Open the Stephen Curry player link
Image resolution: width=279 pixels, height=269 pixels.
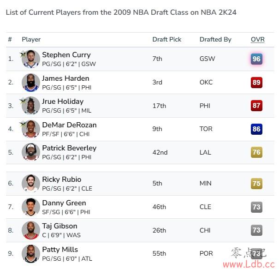pyautogui.click(x=66, y=55)
